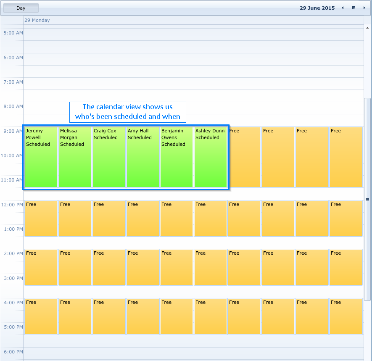372x361 pixels.
Task: Click the 3:00 PM time label
Action: pyautogui.click(x=13, y=278)
